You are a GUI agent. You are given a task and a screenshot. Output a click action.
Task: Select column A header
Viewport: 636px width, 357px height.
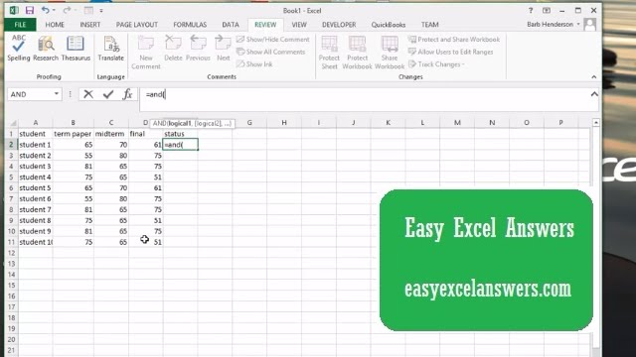(36, 122)
